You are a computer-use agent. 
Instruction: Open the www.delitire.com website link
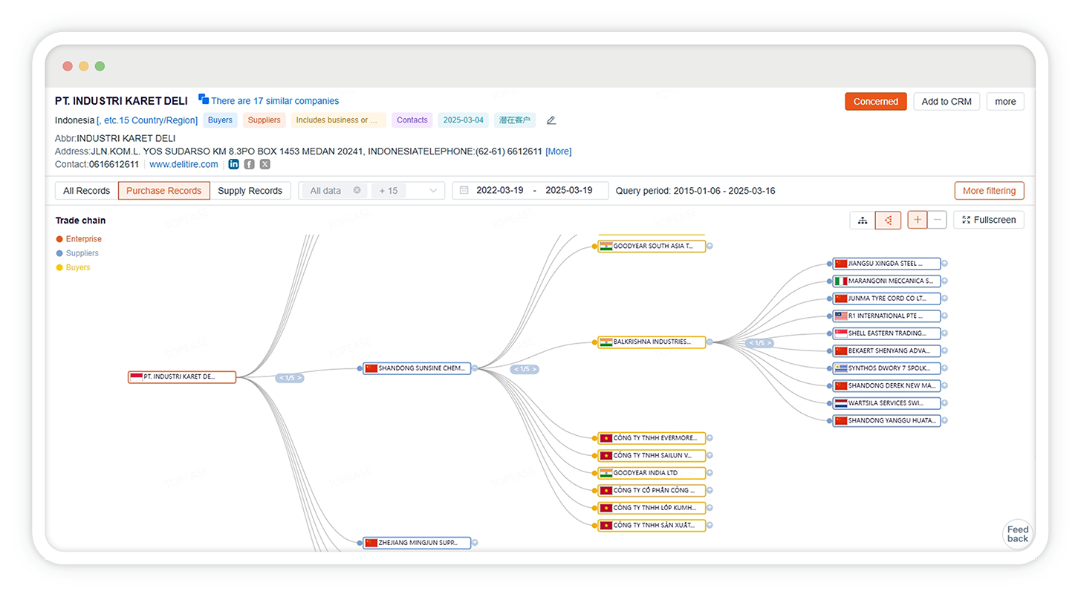(184, 164)
